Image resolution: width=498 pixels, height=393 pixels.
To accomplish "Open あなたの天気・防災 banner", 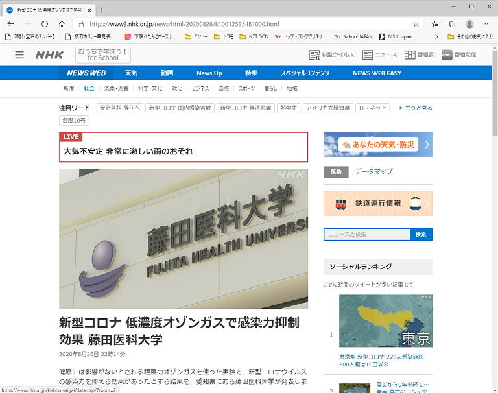I will [x=378, y=145].
